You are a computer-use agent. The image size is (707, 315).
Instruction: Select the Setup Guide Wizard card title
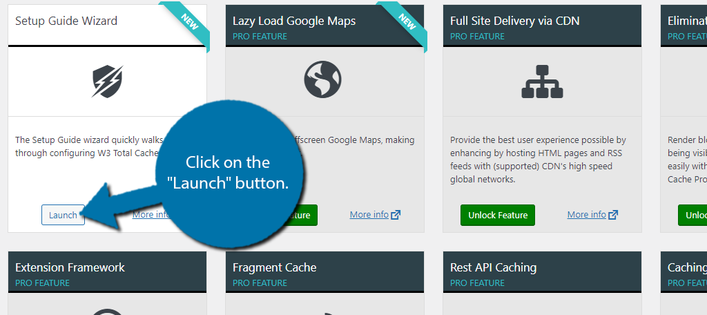pyautogui.click(x=66, y=21)
